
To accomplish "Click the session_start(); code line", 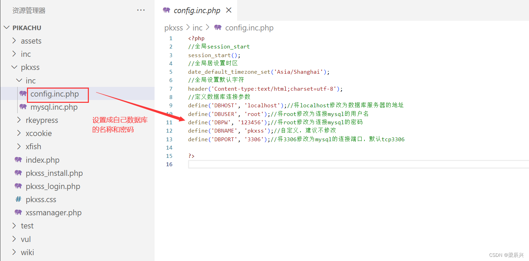I will click(214, 55).
